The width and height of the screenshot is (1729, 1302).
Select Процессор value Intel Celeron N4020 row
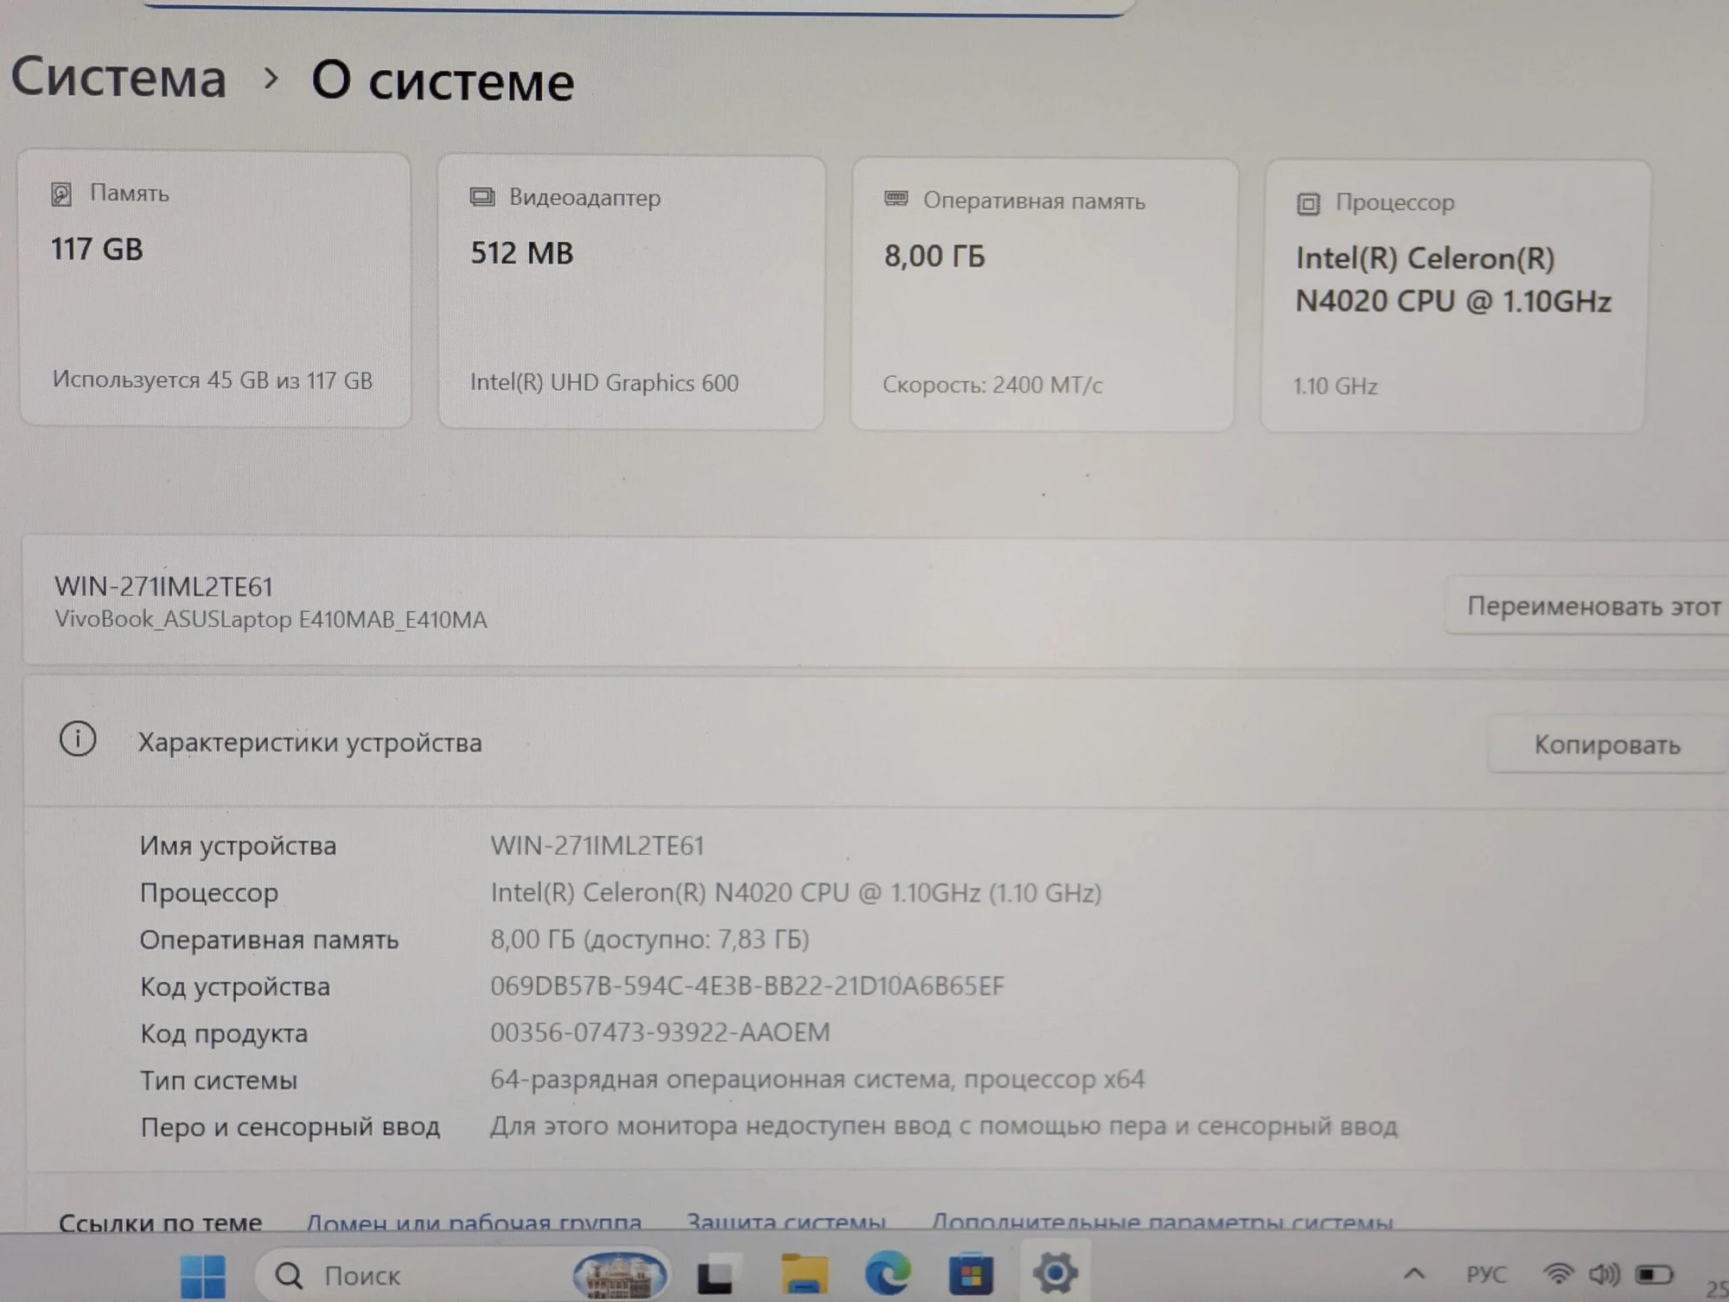[x=795, y=892]
